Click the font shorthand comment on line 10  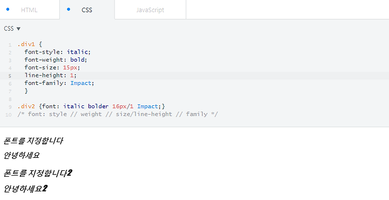pyautogui.click(x=118, y=114)
